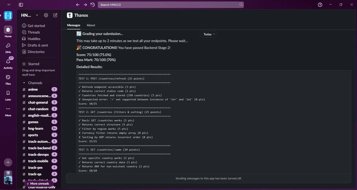Viewport: 357px width, 190px height.
Task: Click the More ellipsis icon in the rail
Action: [8, 109]
